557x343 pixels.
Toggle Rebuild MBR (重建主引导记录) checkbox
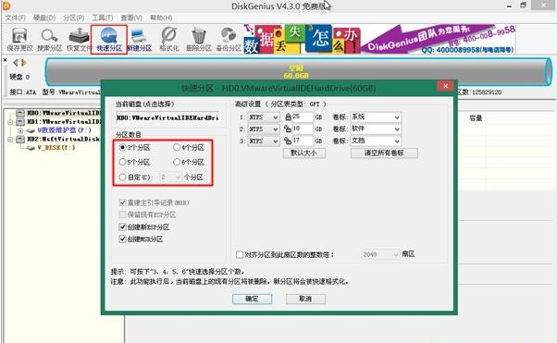122,202
